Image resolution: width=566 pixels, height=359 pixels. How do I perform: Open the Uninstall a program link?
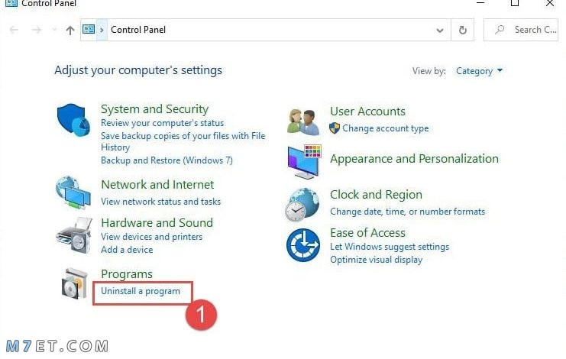(141, 291)
